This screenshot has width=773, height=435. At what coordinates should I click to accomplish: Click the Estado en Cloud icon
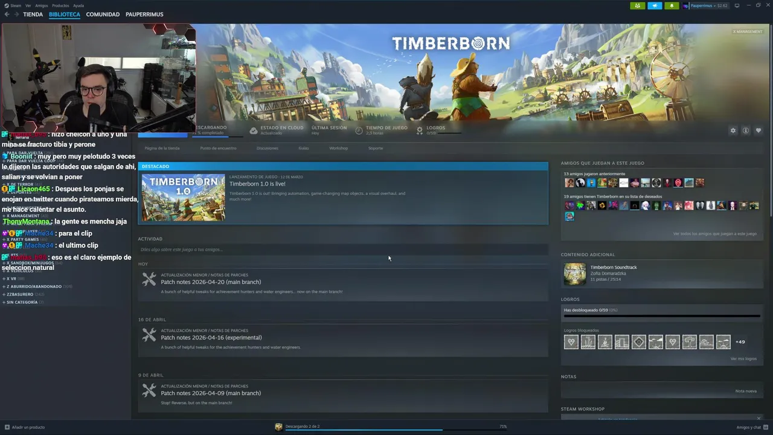click(x=253, y=130)
